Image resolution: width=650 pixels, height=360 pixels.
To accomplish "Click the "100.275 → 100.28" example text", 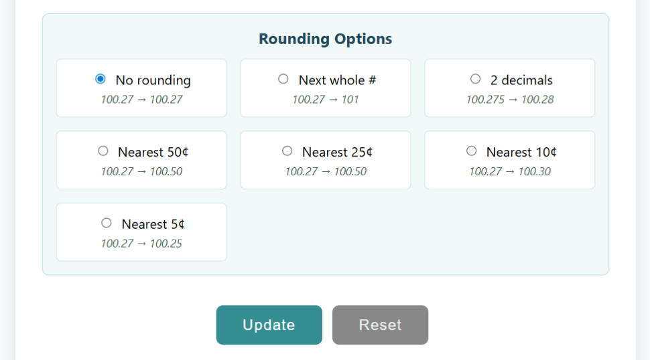I will tap(509, 100).
